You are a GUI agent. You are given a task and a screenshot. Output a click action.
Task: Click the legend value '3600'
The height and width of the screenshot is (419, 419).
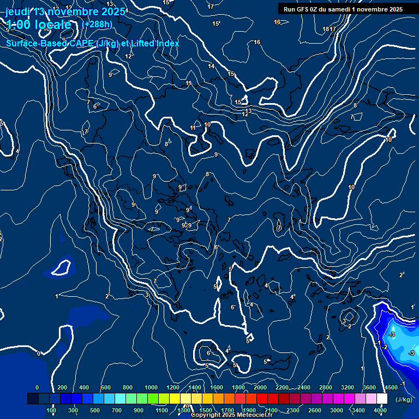coord(369,387)
